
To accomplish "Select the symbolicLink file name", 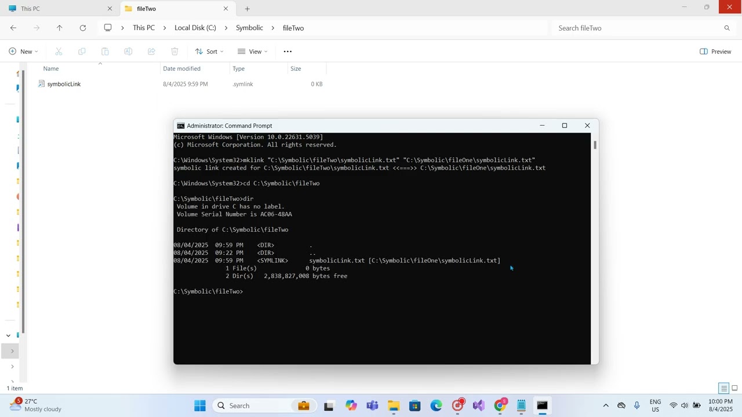I will (x=64, y=84).
